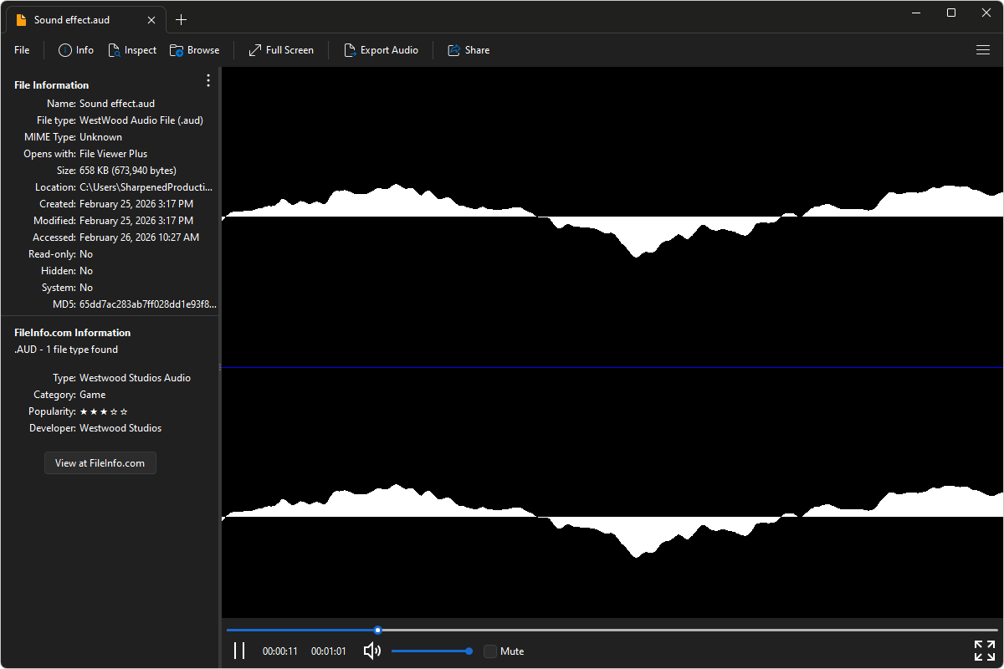Click the playback seek slider handle
The width and height of the screenshot is (1004, 669).
tap(377, 630)
